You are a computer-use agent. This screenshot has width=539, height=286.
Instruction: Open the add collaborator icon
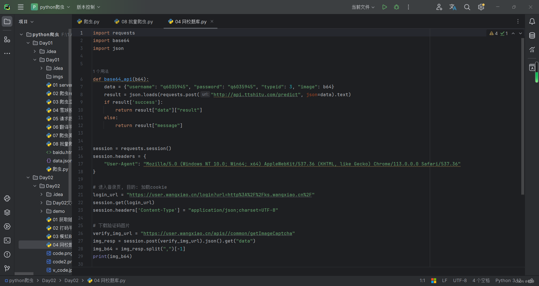click(439, 7)
